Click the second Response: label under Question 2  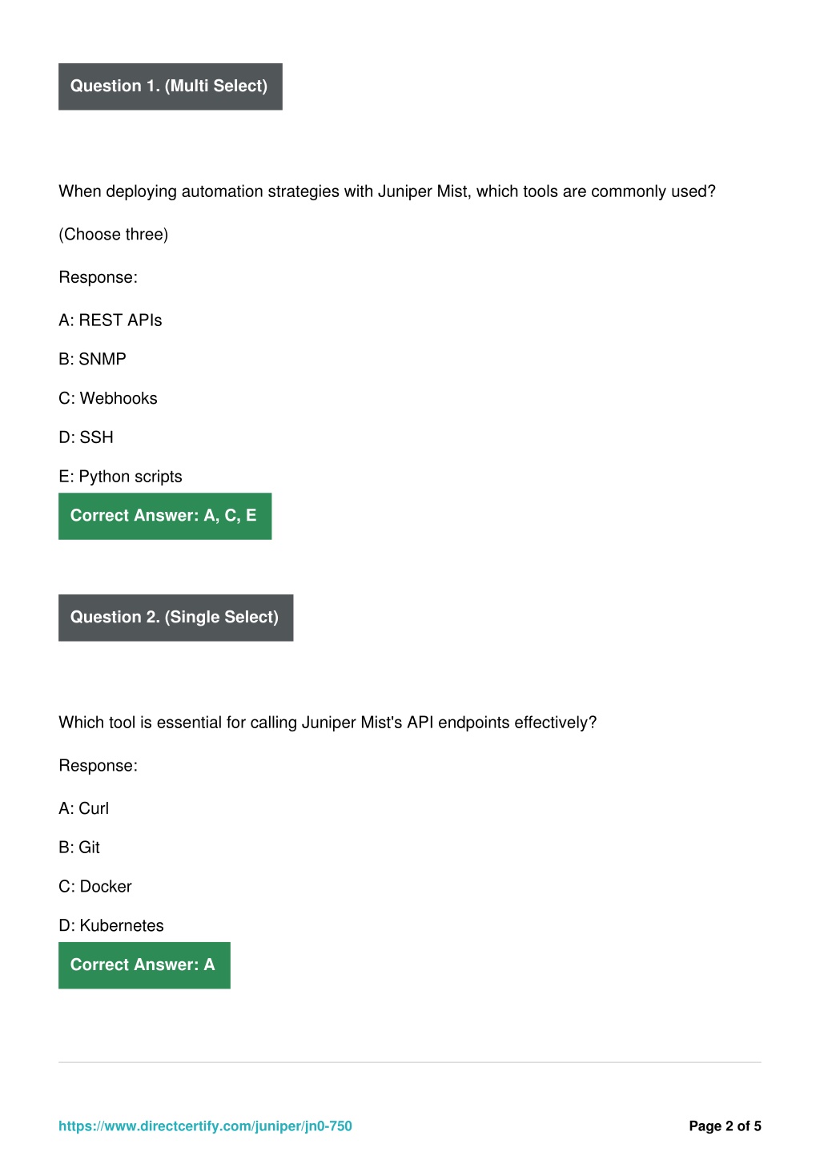click(x=98, y=766)
